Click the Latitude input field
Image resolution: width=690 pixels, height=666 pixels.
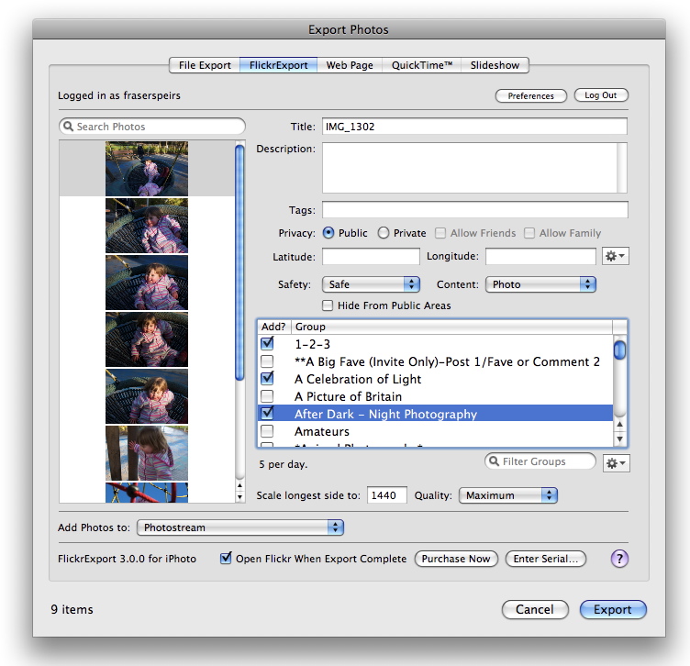[371, 257]
